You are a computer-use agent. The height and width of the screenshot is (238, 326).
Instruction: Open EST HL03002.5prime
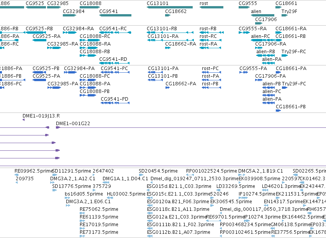coord(126,194)
